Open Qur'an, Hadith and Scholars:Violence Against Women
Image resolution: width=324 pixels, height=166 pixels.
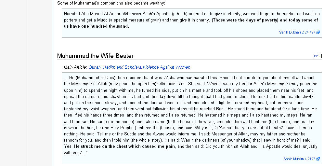point(139,67)
